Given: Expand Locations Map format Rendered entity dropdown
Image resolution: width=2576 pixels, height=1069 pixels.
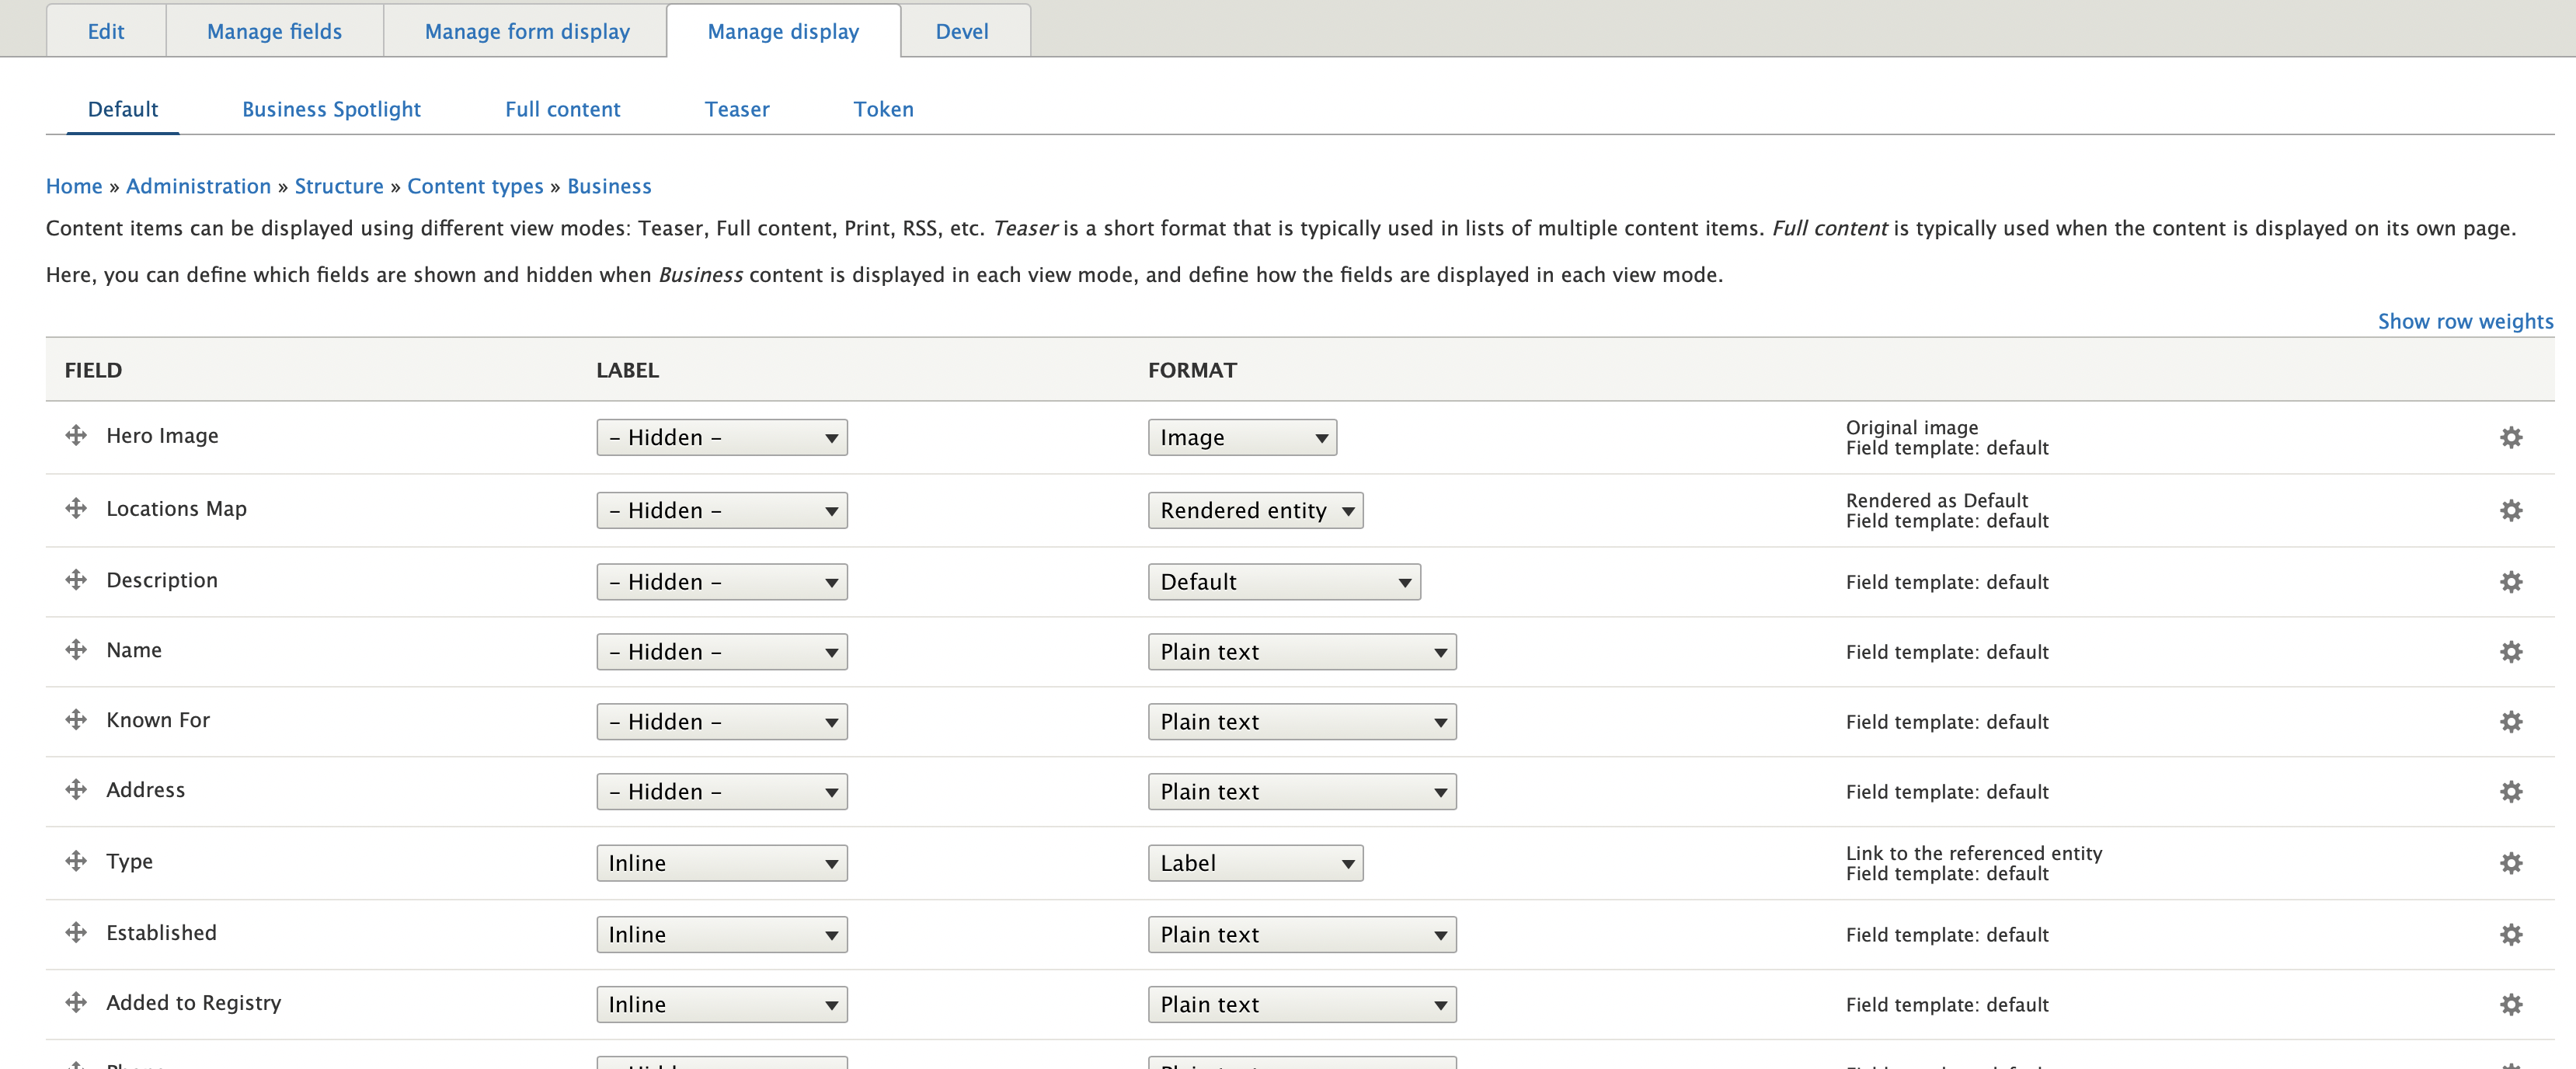Looking at the screenshot, I should (x=1254, y=510).
